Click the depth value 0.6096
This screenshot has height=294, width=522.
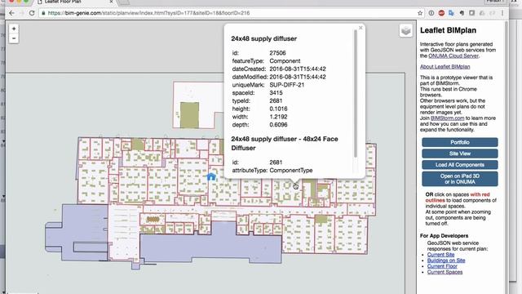click(x=278, y=125)
